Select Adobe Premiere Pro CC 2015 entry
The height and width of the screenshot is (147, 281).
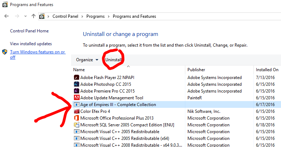107,91
